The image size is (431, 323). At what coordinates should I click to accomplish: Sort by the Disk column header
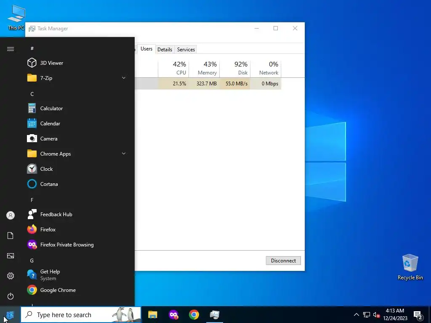[x=235, y=68]
